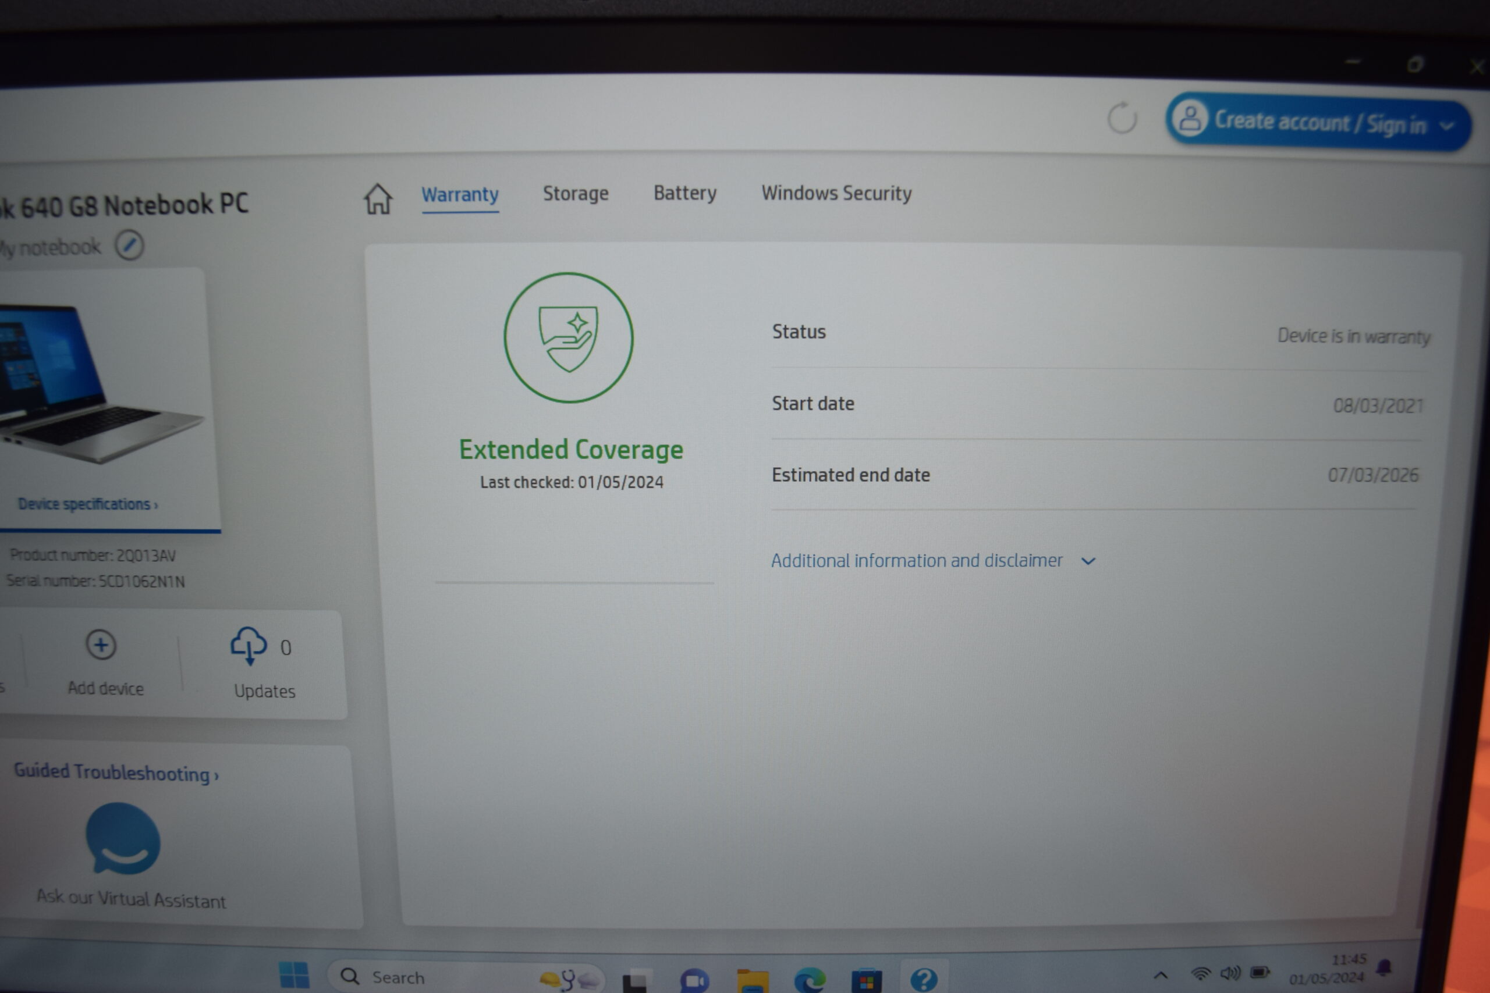
Task: Open the volume speaker tray icon
Action: point(1231,973)
